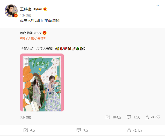The width and height of the screenshot is (165, 136).
Task: Click the verified badge beside 虞书欣Esther
Action: pos(45,33)
